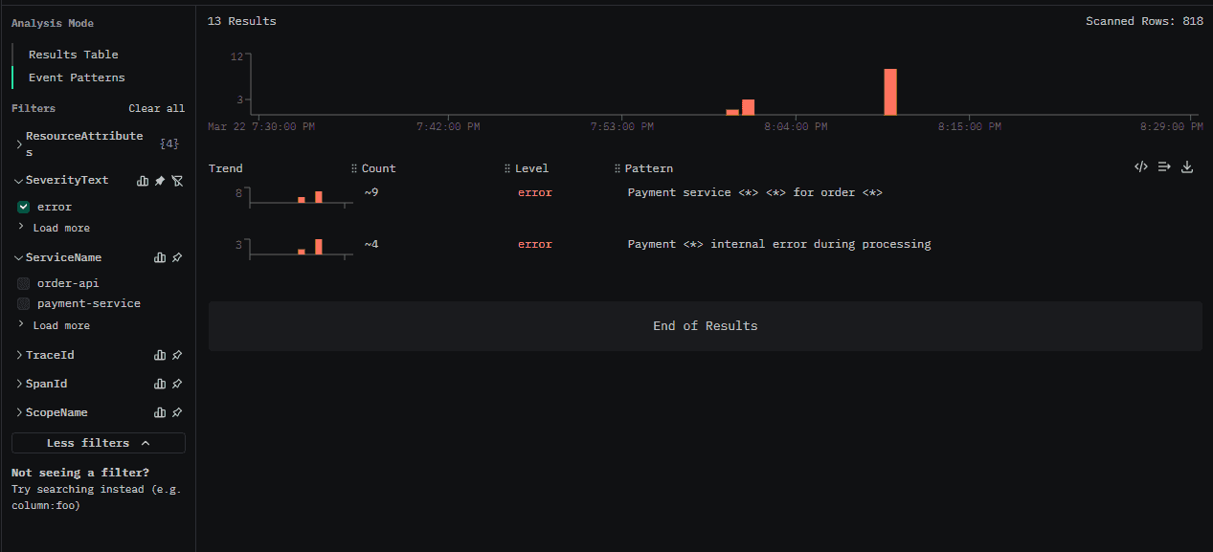Click the 8:04:00 PM axis label
The width and height of the screenshot is (1213, 552).
tap(797, 126)
